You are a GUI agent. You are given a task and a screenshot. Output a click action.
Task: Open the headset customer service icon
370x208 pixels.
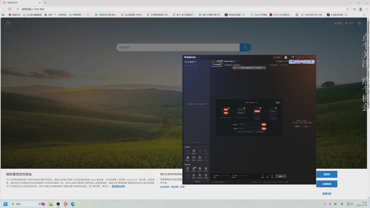pos(296,57)
